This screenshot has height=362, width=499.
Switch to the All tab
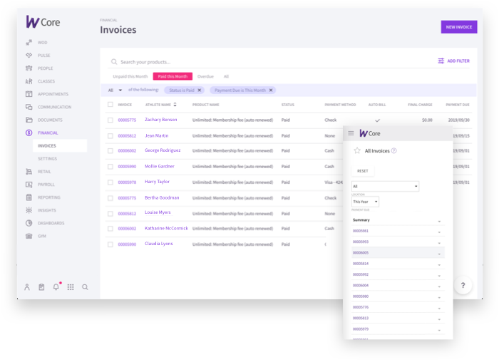click(x=226, y=76)
